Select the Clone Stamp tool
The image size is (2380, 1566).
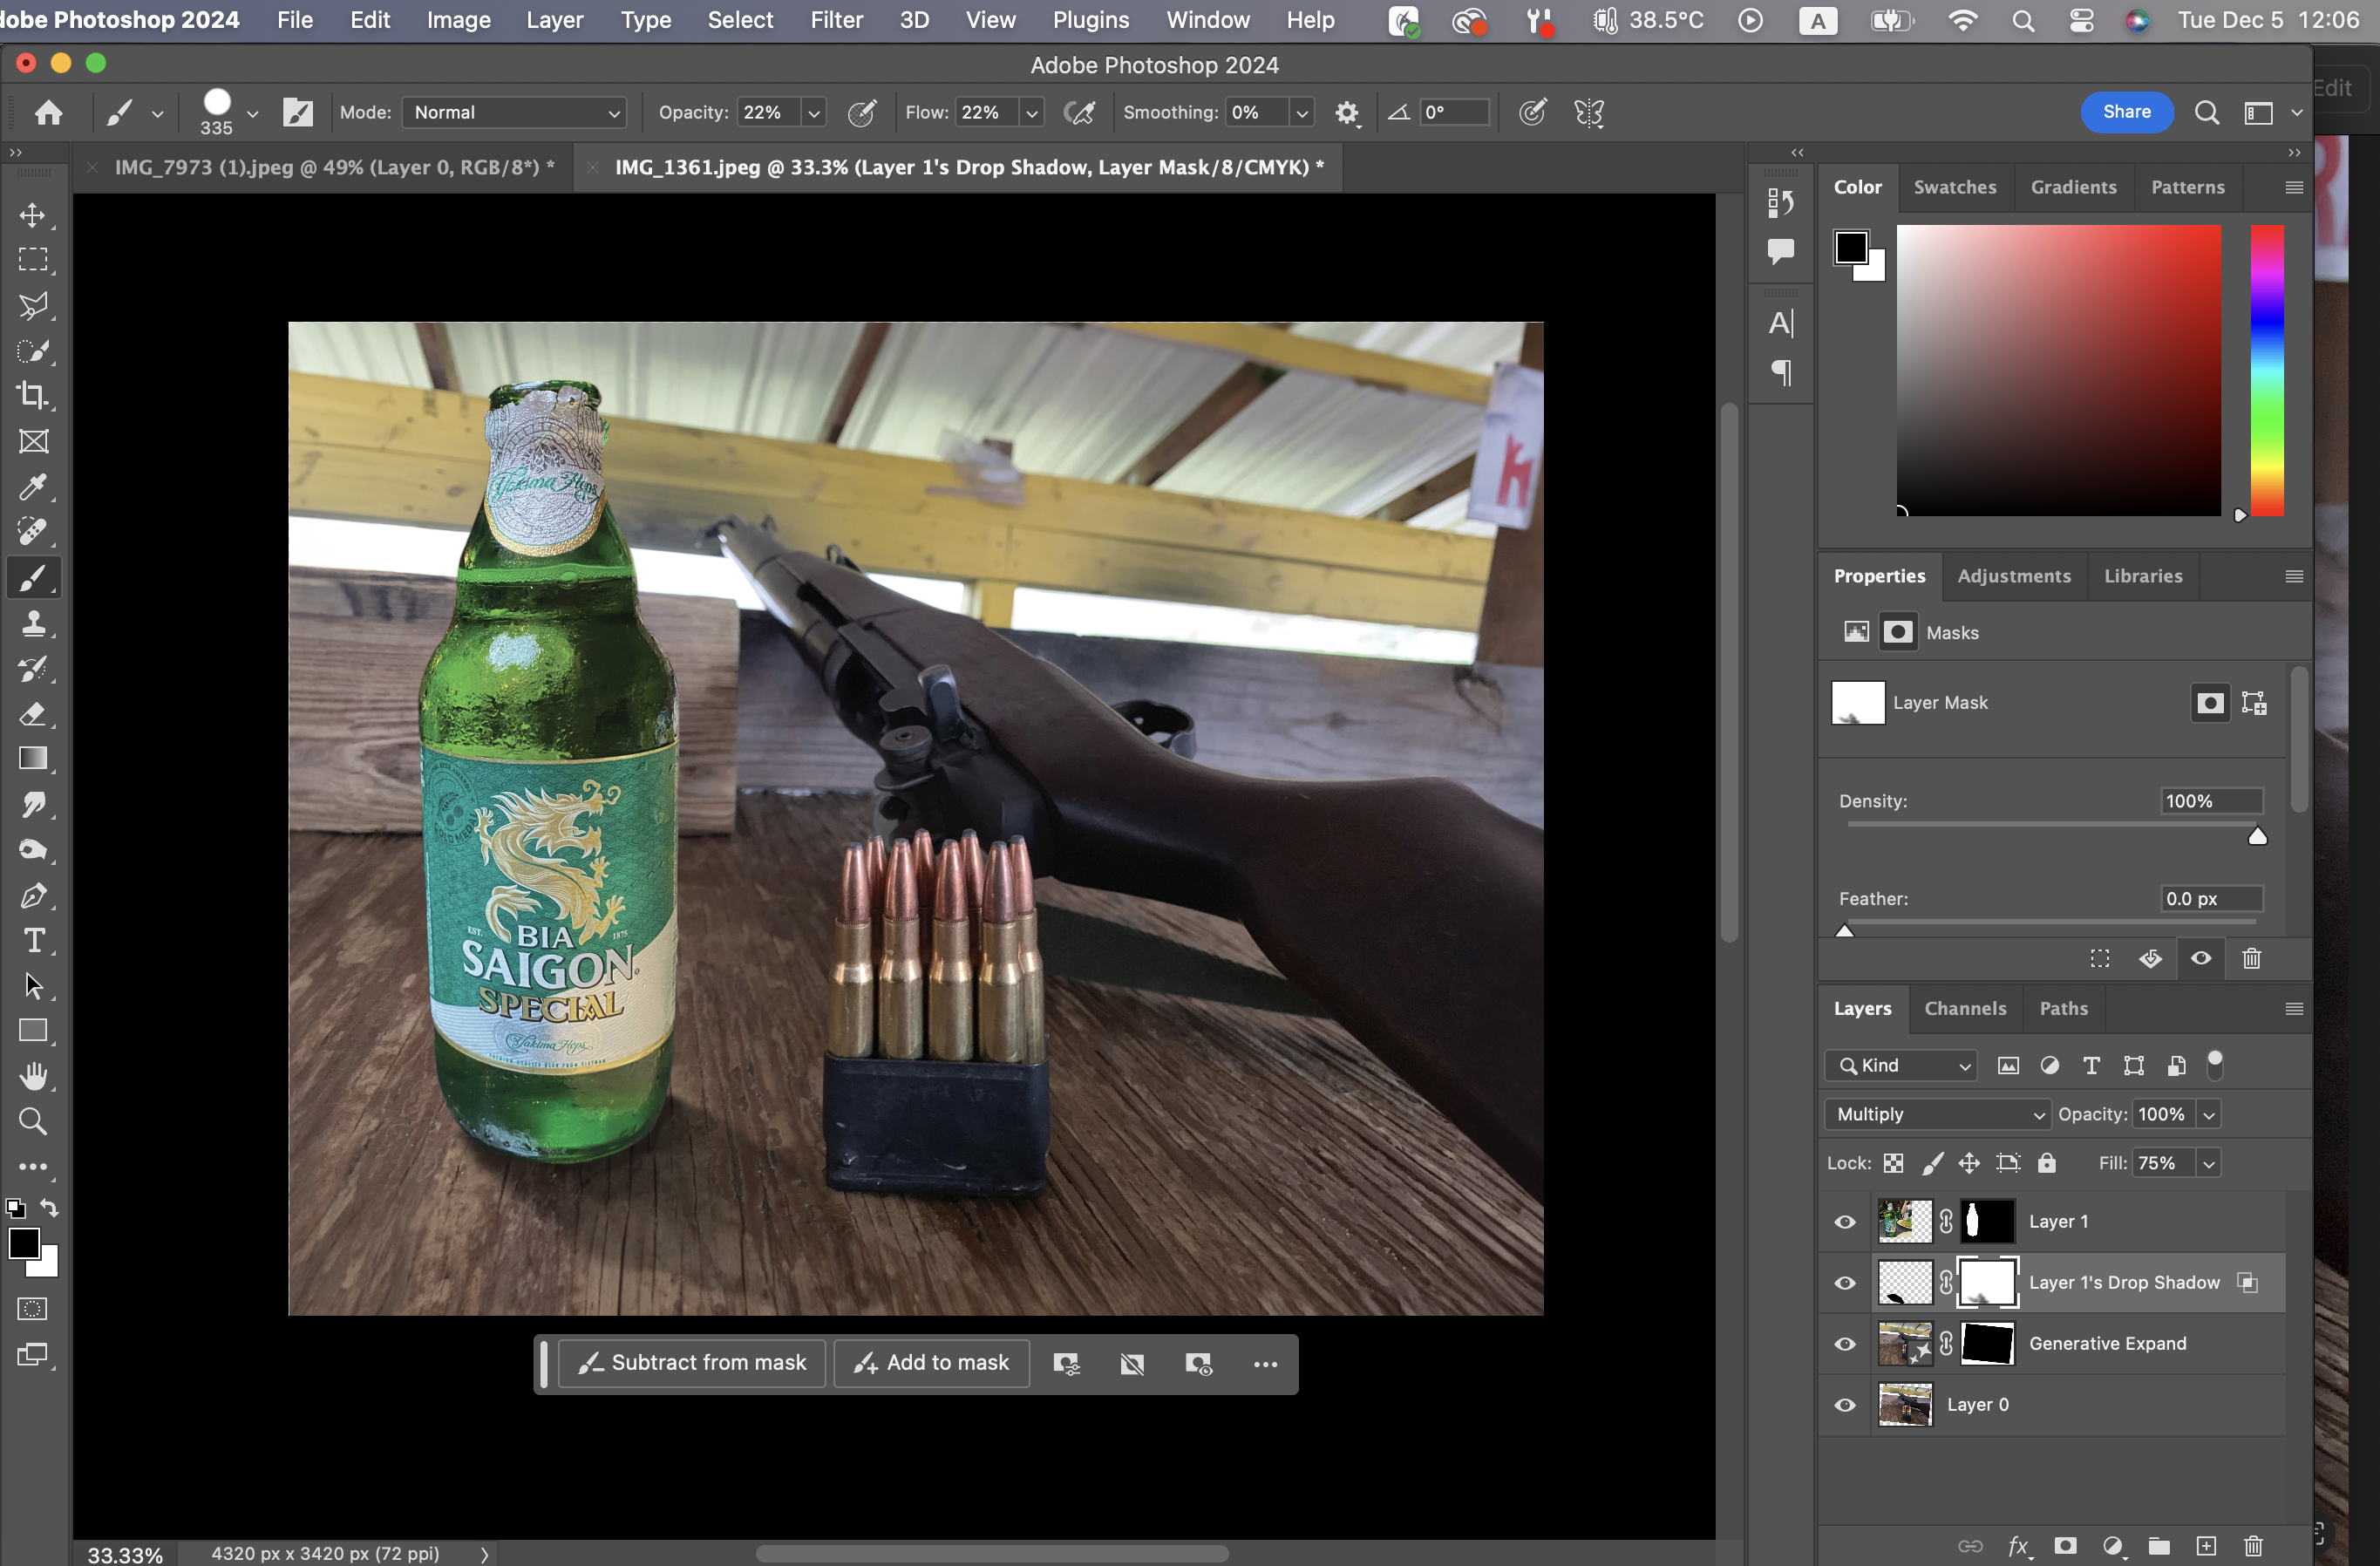click(33, 624)
